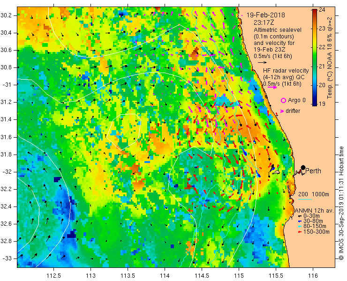Click the 150-300m depth label
Image resolution: width=347 pixels, height=281 pixels.
(316, 232)
